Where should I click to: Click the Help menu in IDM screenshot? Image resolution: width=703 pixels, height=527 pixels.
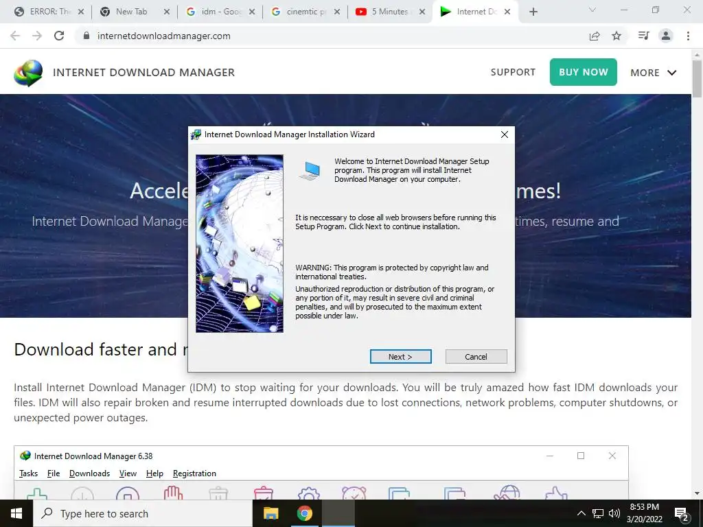pos(154,473)
